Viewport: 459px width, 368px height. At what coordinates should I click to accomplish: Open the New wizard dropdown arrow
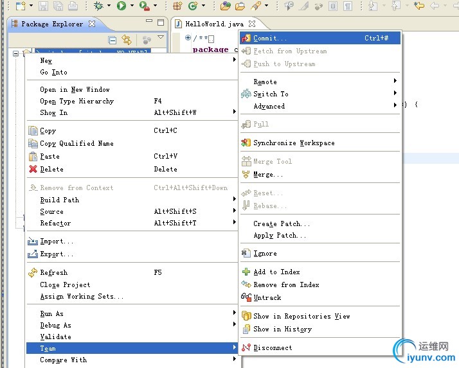coord(31,6)
